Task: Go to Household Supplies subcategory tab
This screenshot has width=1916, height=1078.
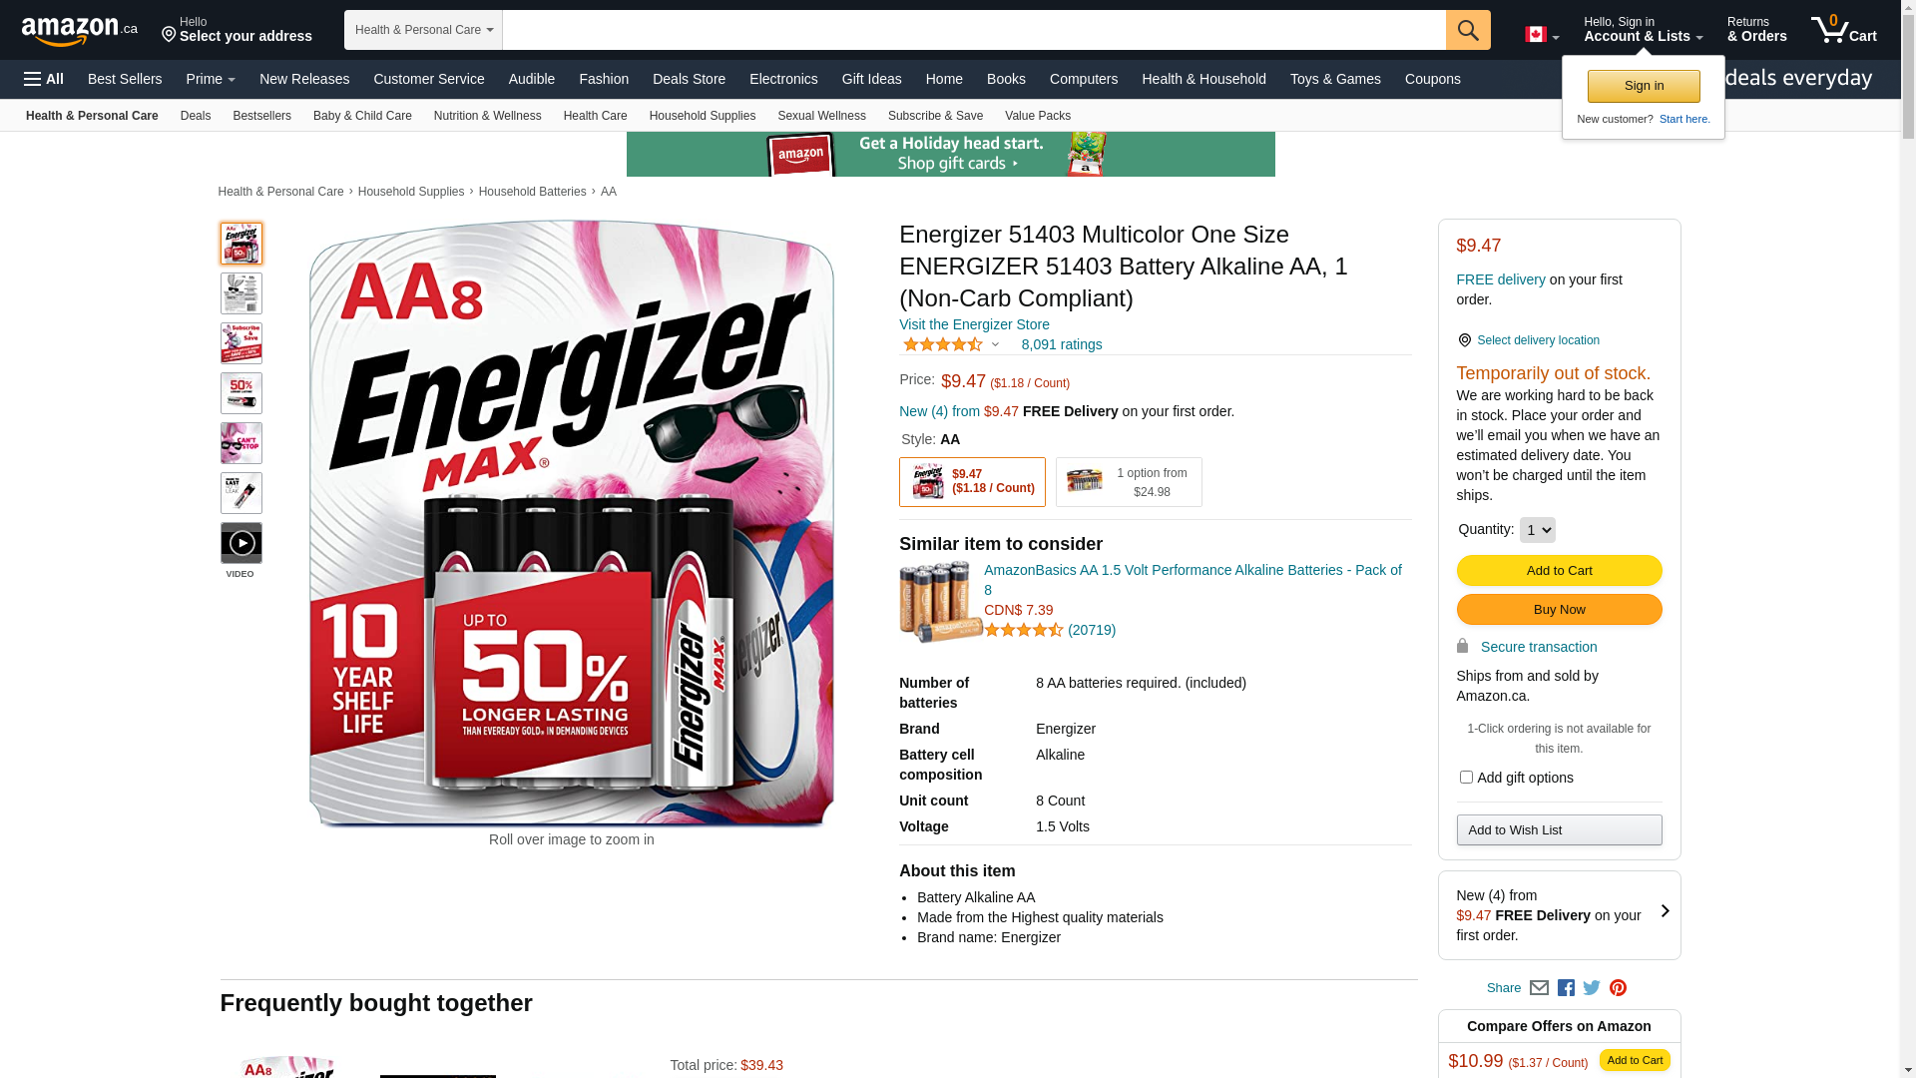Action: pyautogui.click(x=703, y=116)
